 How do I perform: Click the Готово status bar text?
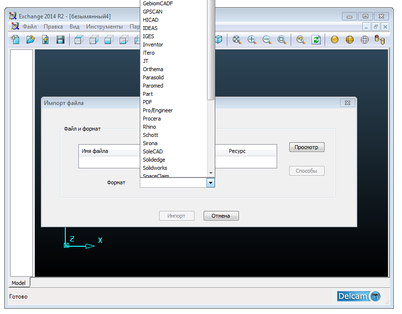(x=18, y=297)
